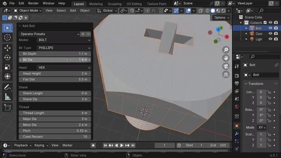Lock the Location X value
Screen dimensions: 281x158
click(269, 92)
